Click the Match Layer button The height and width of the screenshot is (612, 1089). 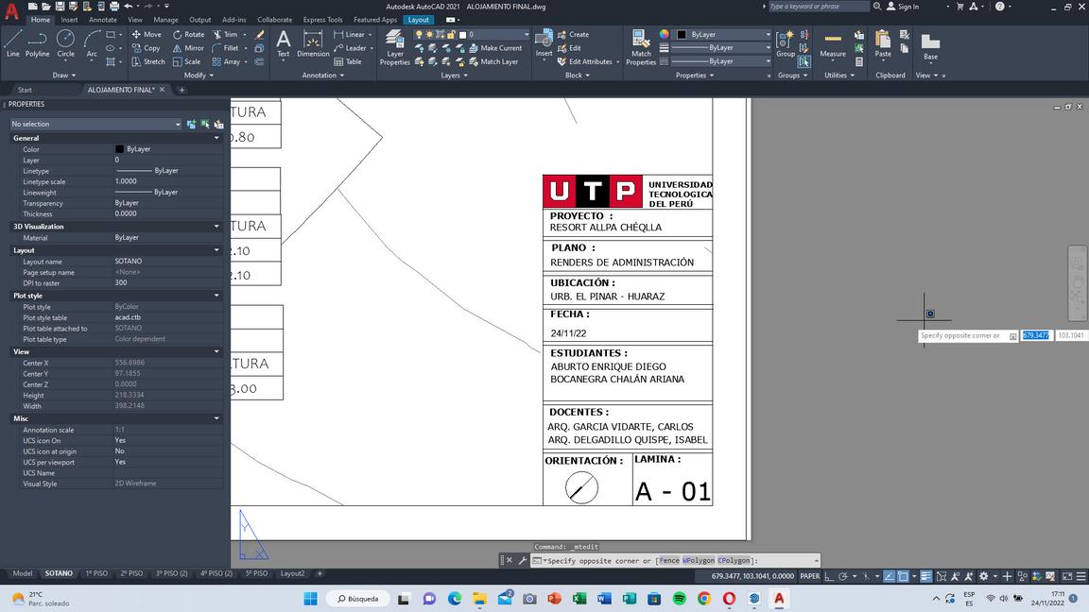tap(493, 61)
